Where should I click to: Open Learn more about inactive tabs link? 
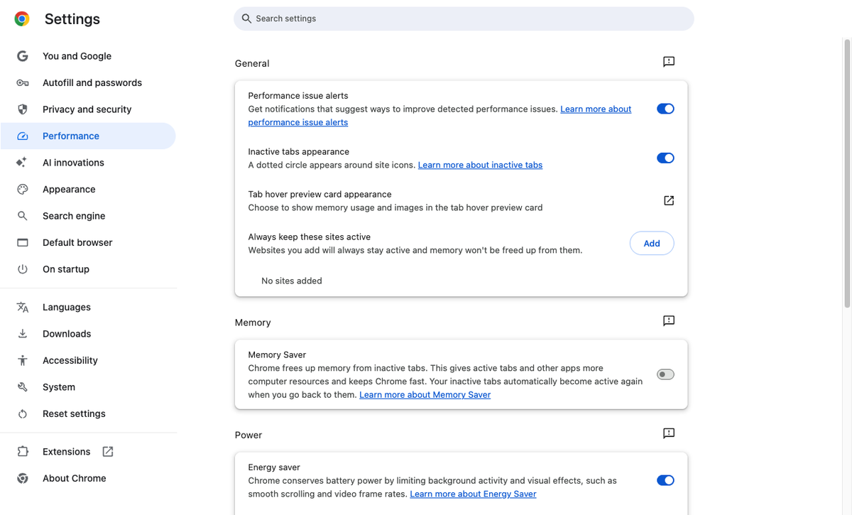pyautogui.click(x=480, y=165)
